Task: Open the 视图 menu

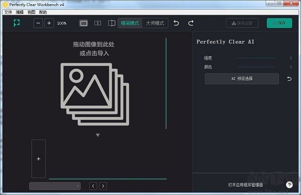Action: tap(31, 12)
